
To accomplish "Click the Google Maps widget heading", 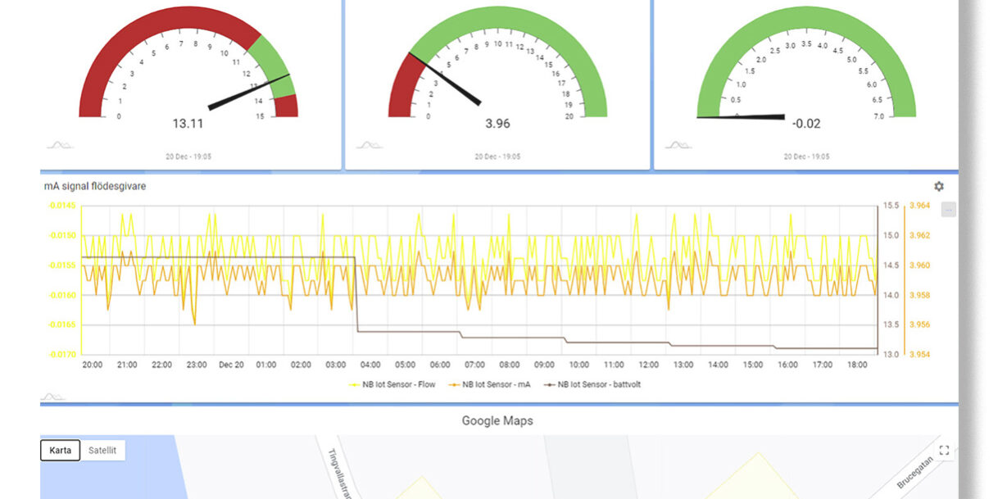I will pos(497,421).
